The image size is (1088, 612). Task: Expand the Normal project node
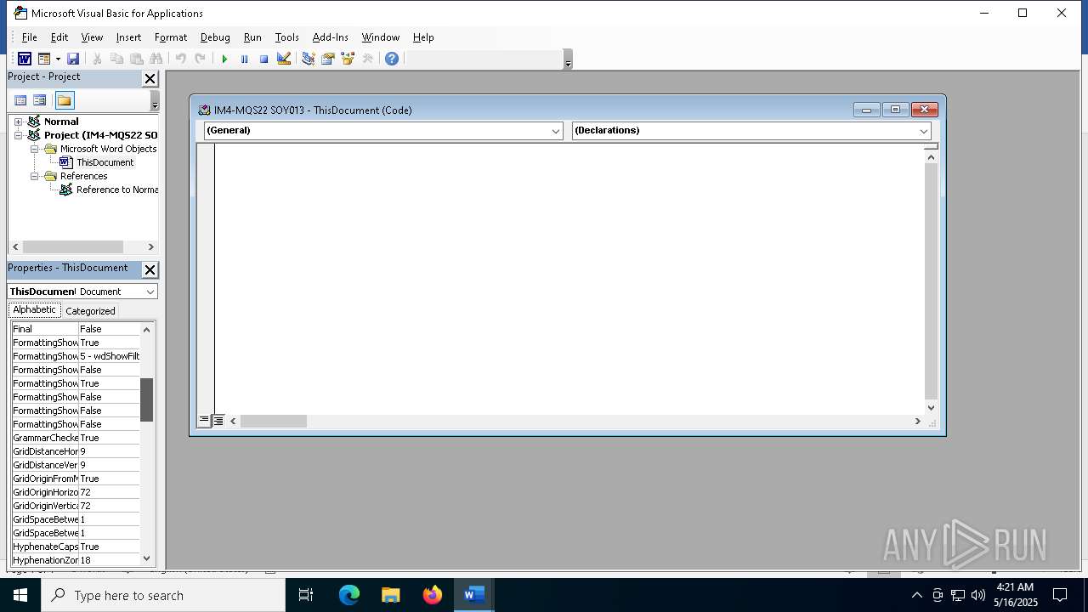tap(18, 122)
